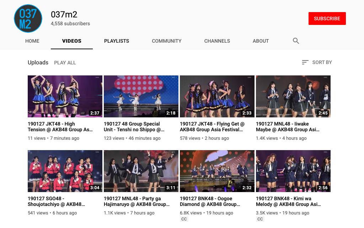Open 48 Group Special Unit Tenshi no Shippo title
The height and width of the screenshot is (228, 364).
(x=134, y=127)
